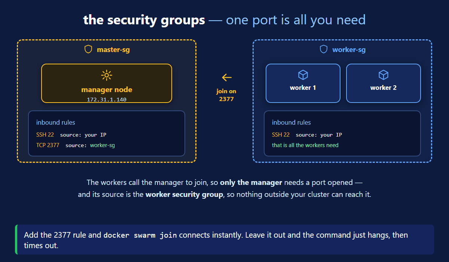Click bold 'worker security group' text
Image resolution: width=449 pixels, height=262 pixels.
click(184, 195)
